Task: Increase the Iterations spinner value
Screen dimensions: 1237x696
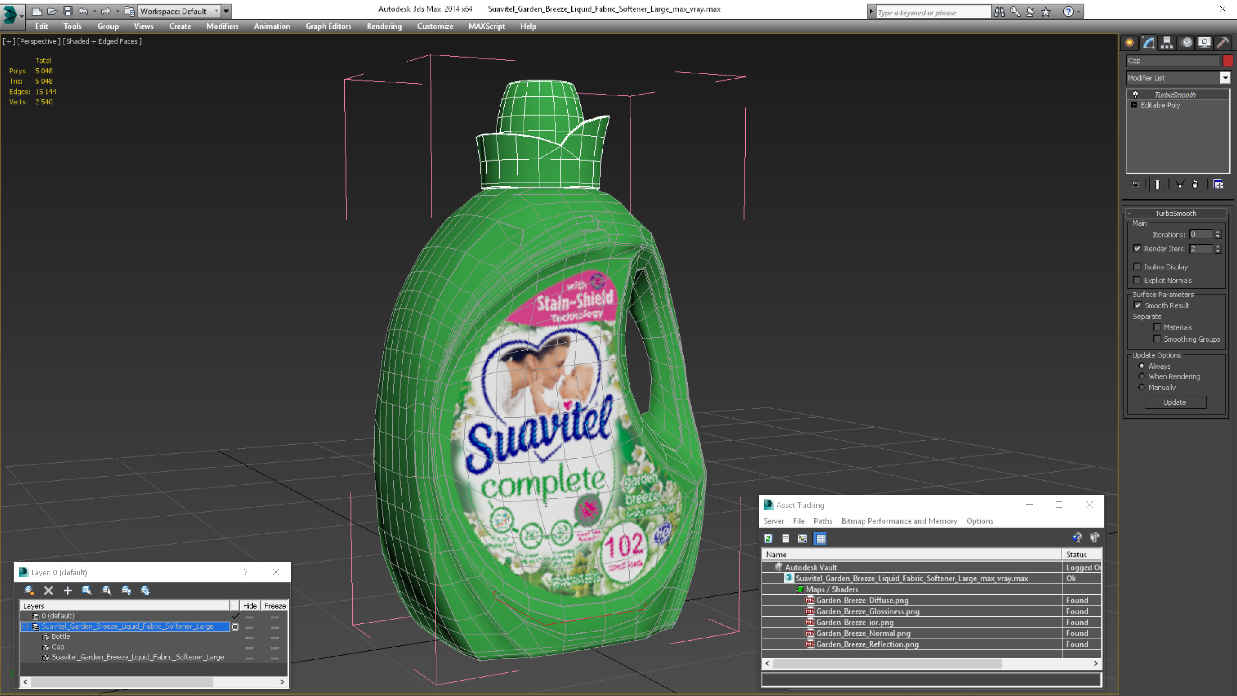Action: [x=1217, y=232]
